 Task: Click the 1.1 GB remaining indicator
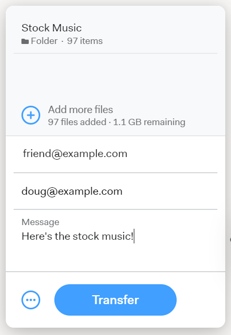(149, 122)
